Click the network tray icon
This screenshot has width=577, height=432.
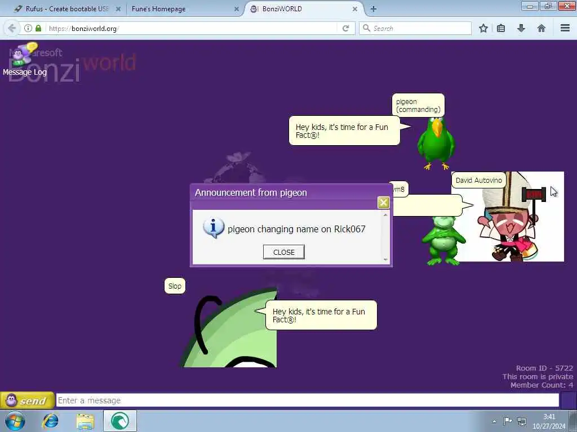point(521,421)
